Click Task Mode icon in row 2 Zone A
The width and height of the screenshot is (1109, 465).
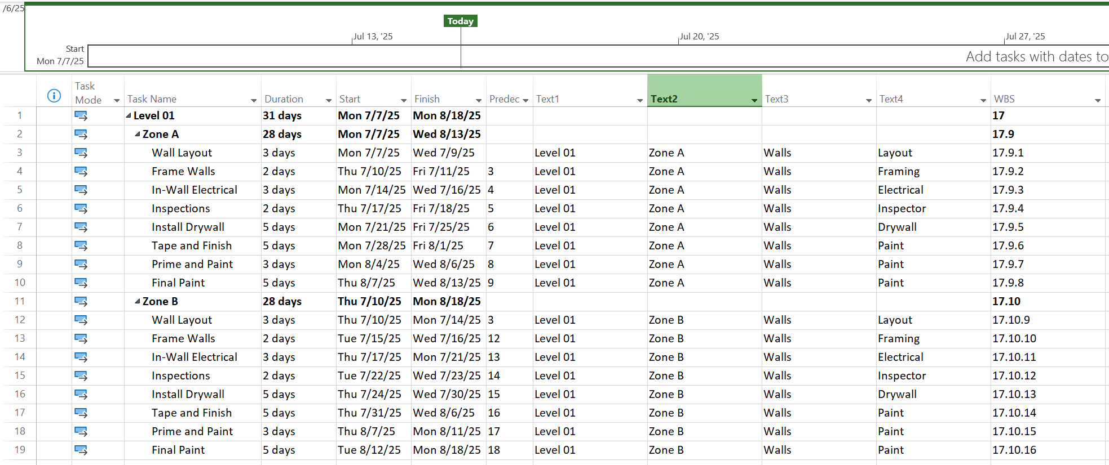[x=81, y=134]
